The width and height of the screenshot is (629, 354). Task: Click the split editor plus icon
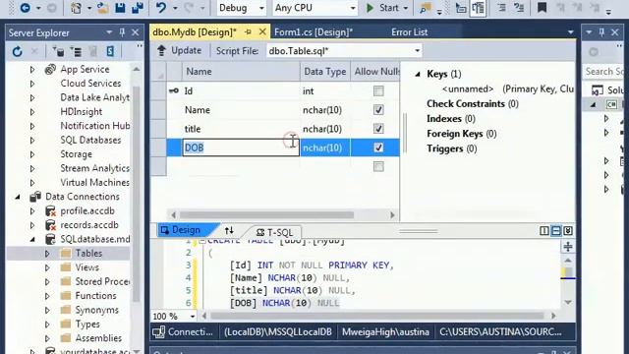click(568, 247)
